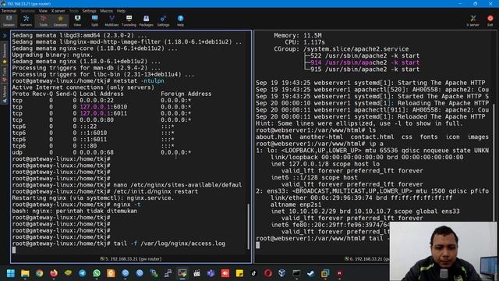Viewport: 499px width, 281px height.
Task: Open the Macros menu
Action: tap(106, 11)
